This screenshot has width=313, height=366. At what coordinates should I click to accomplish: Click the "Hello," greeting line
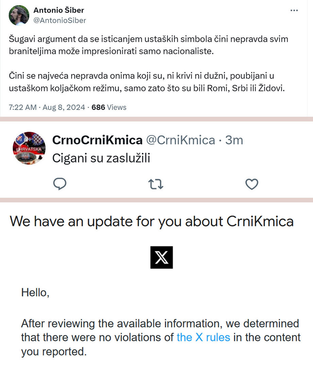coord(35,292)
